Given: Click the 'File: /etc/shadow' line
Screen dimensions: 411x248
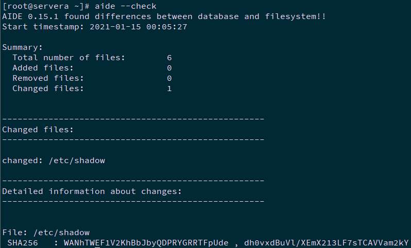Looking at the screenshot, I should tap(46, 233).
